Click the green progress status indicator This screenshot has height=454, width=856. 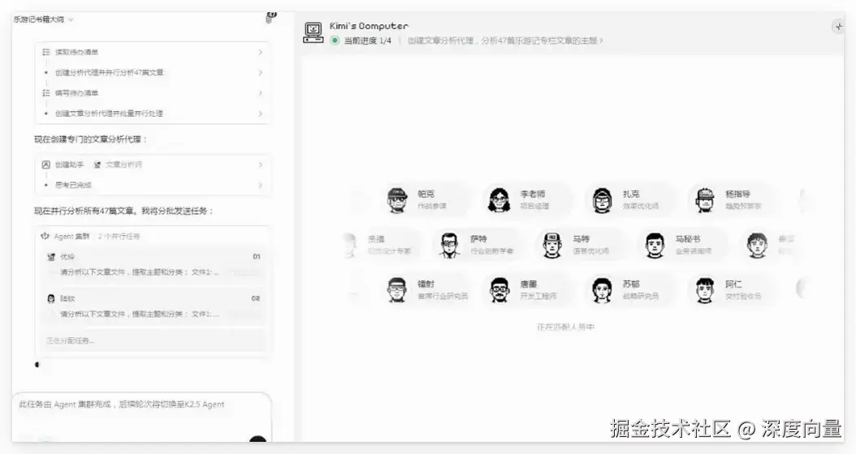pos(335,41)
